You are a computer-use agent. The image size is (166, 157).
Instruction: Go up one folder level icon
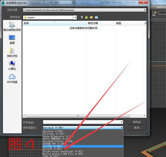tap(87, 17)
